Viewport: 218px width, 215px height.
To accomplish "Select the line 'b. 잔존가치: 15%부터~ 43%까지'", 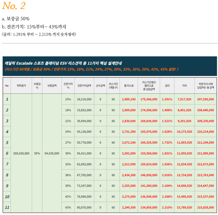I will (x=34, y=27).
